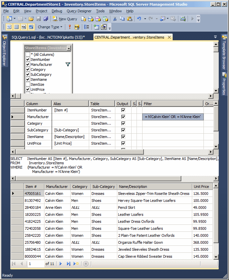Click the Verify SQL Syntax icon
Viewport: 229px width, 280px height.
click(x=77, y=27)
